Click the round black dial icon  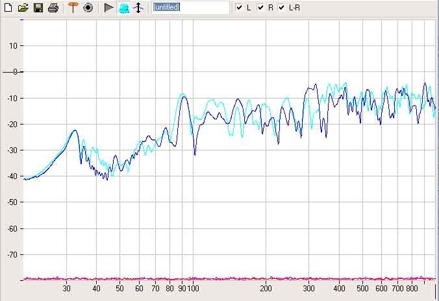click(88, 8)
